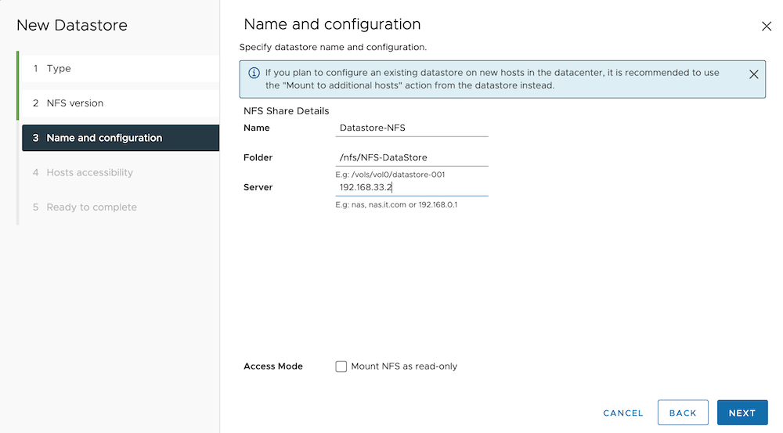Open step 4 Hosts accessibility
This screenshot has width=783, height=433.
[x=89, y=172]
